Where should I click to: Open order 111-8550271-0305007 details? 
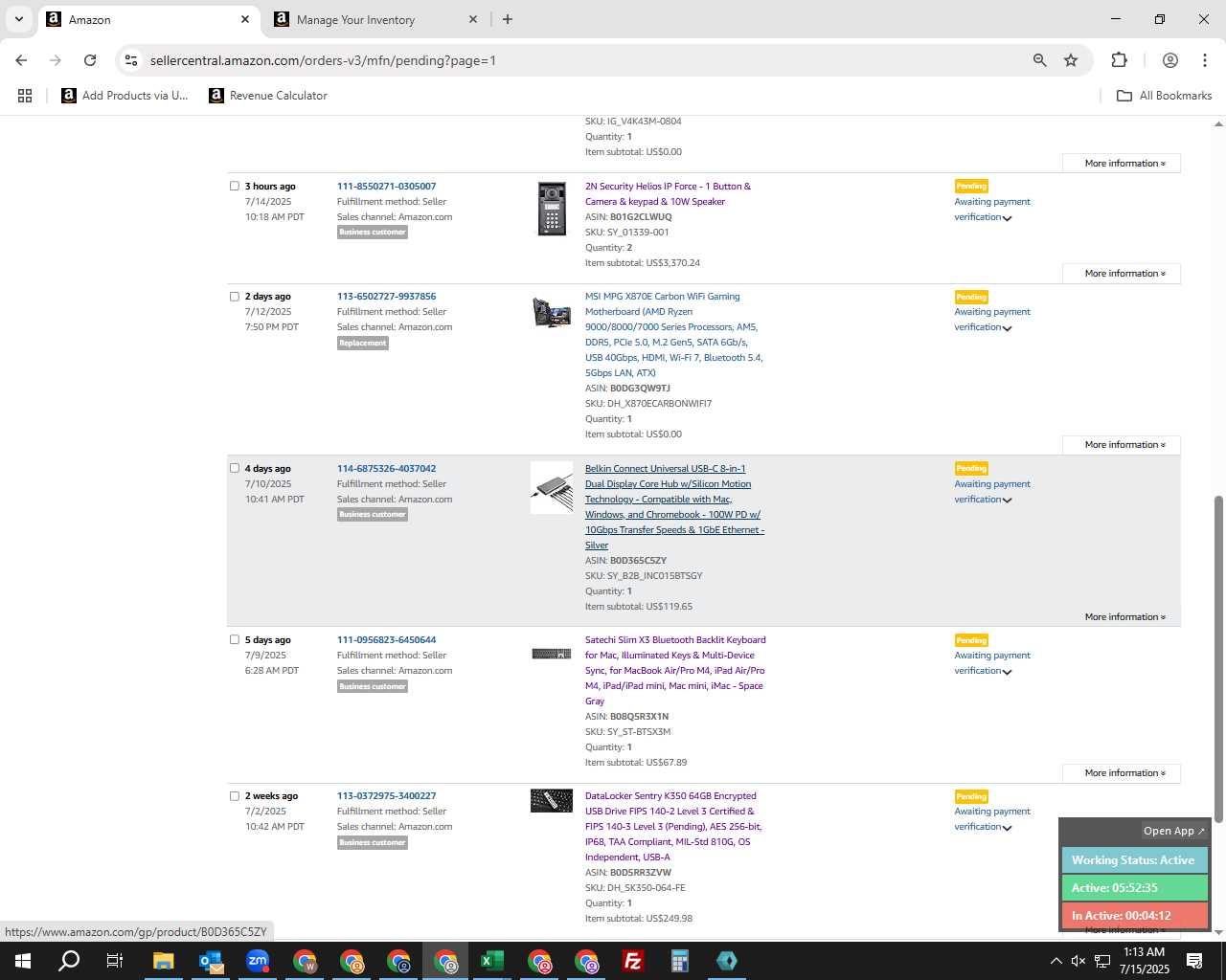[x=386, y=187]
